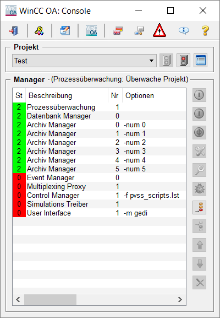The height and width of the screenshot is (318, 220).
Task: Select User Interface -m gedi row
Action: click(x=99, y=213)
